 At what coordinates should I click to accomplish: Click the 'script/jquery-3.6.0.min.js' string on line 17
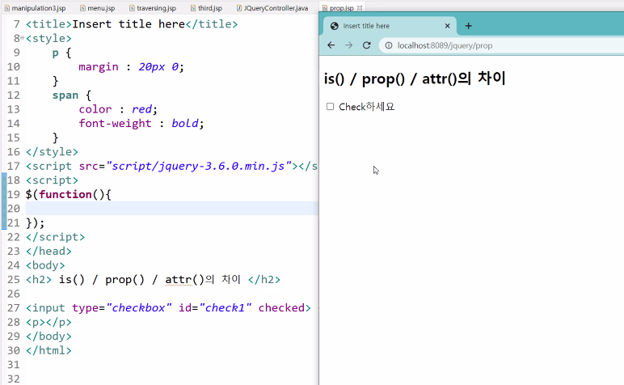click(x=199, y=166)
